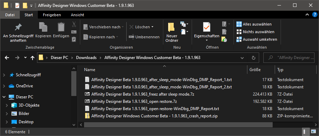Click Downloads in address bar
Viewport: 319px width, 136px height.
click(86, 58)
